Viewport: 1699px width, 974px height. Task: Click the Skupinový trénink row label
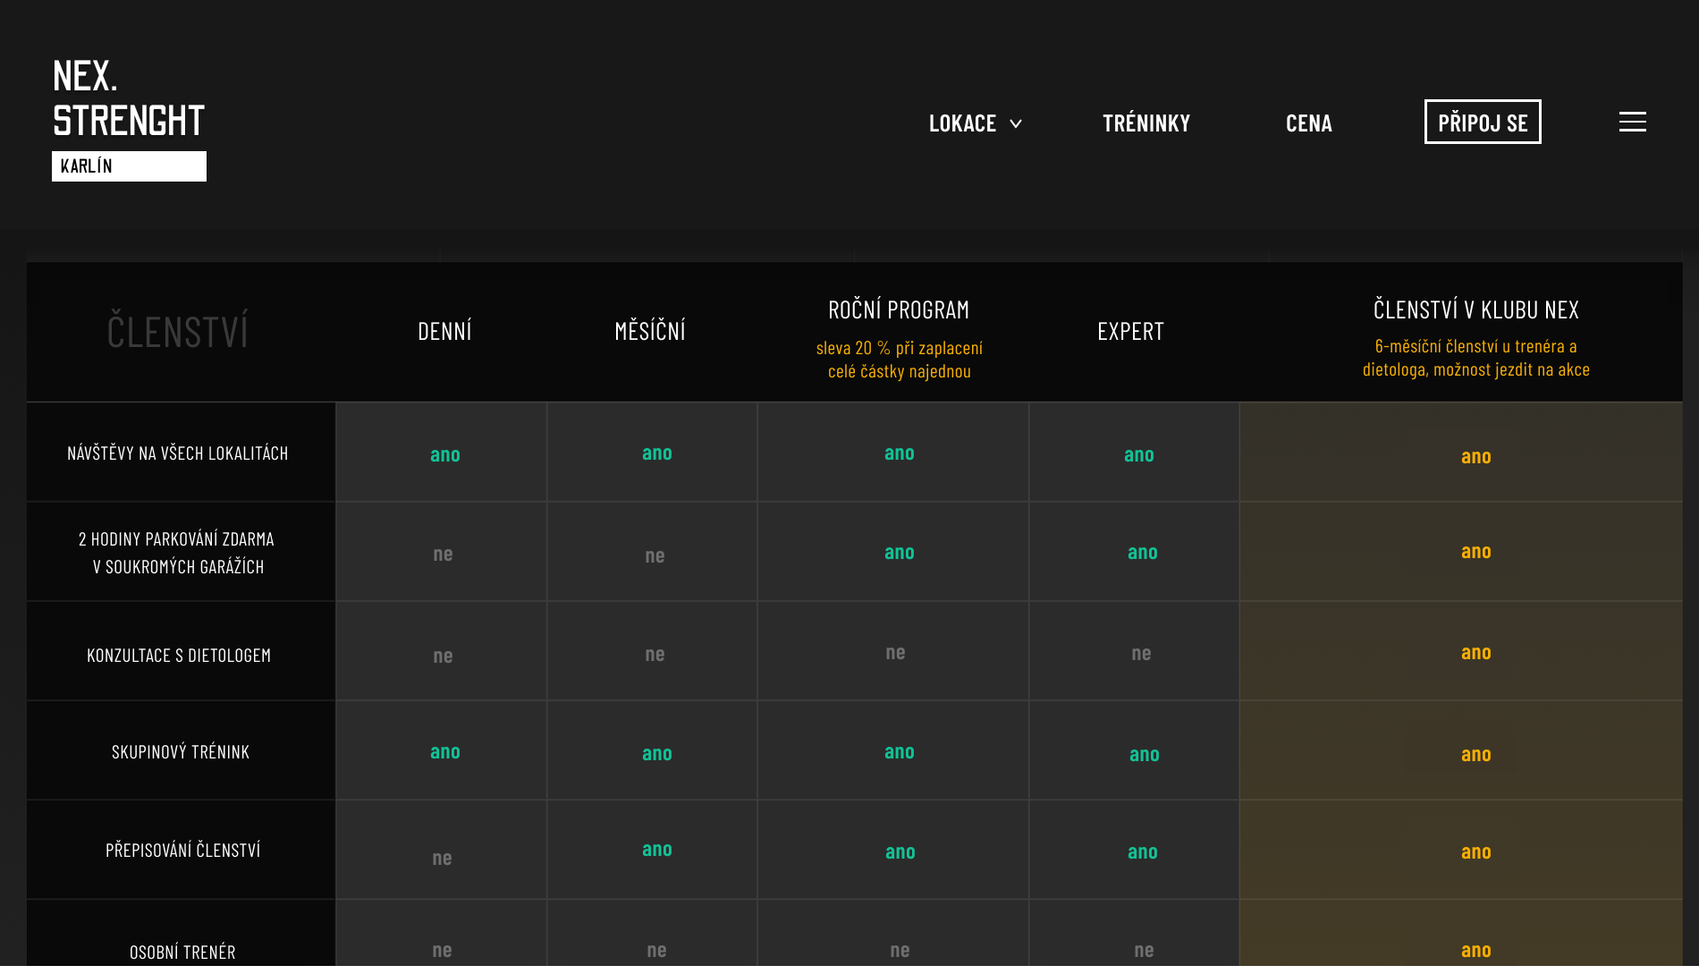coord(181,752)
